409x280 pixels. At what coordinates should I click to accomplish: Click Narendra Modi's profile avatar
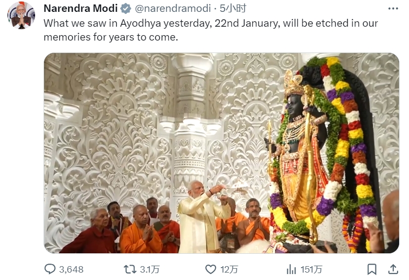pyautogui.click(x=21, y=15)
